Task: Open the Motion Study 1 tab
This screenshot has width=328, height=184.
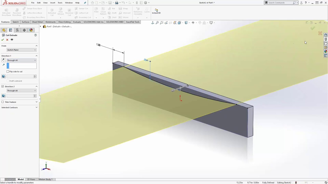Action: 45,179
